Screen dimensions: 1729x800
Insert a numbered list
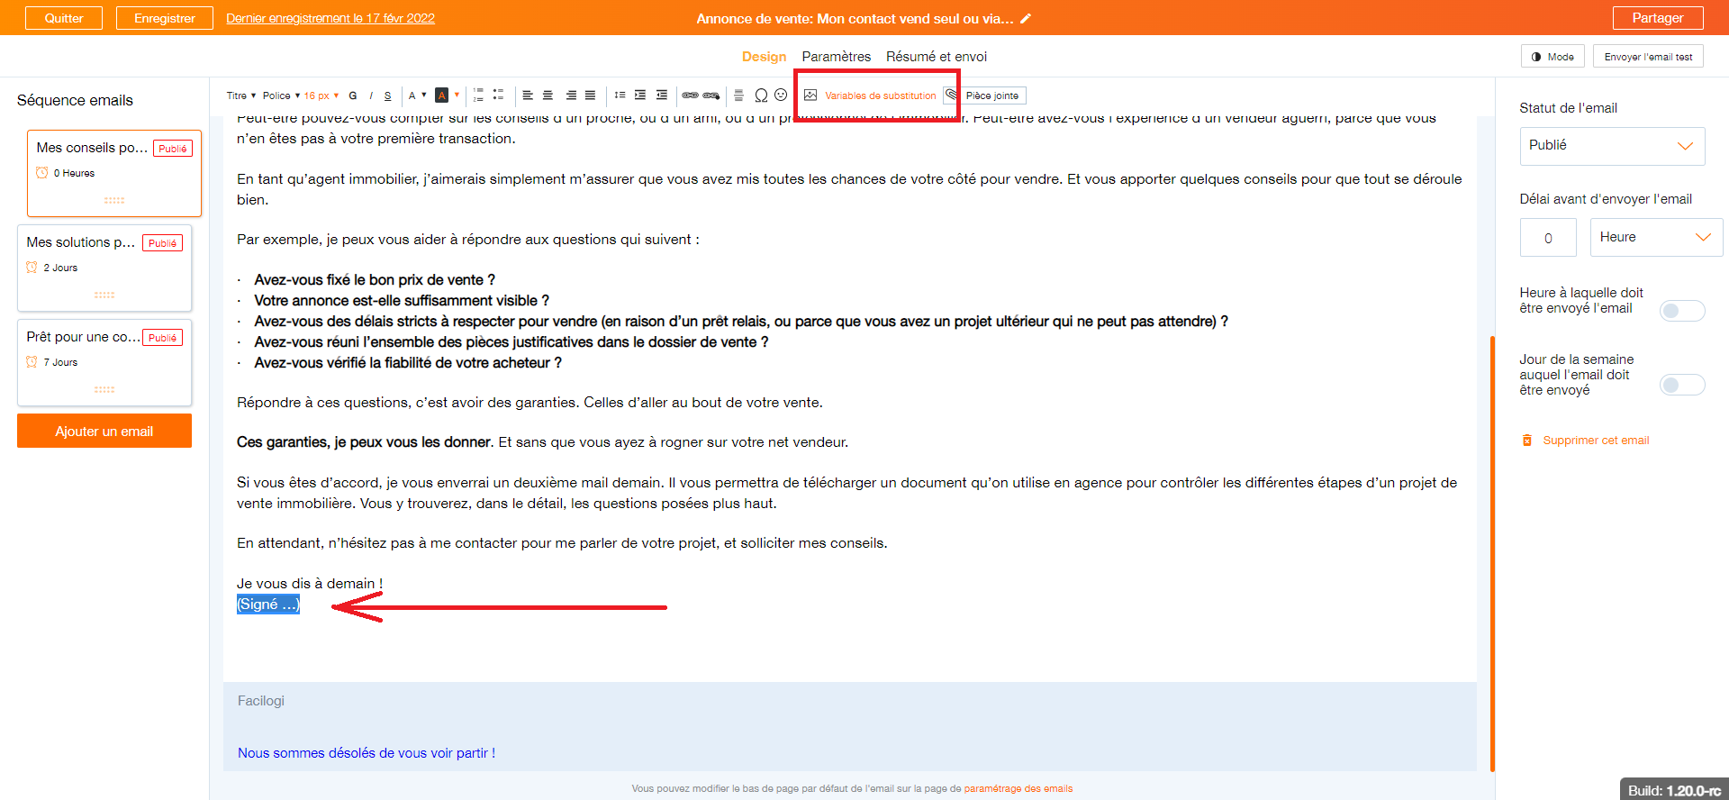tap(478, 95)
